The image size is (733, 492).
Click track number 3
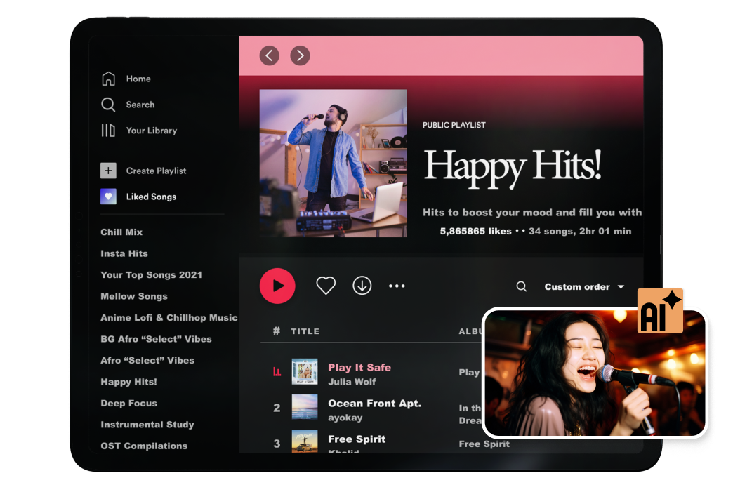click(x=277, y=444)
